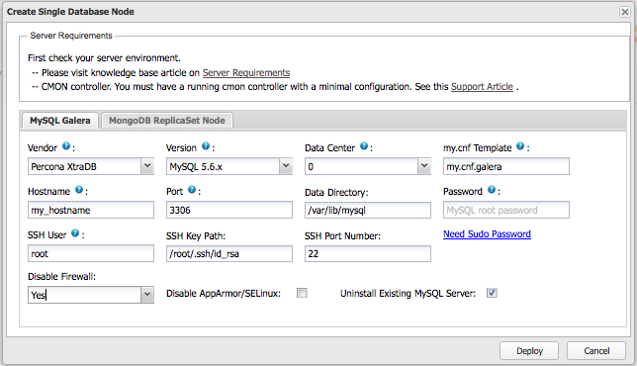The width and height of the screenshot is (637, 366).
Task: Enable Disable AppArmor/SELinux checkbox
Action: tap(302, 293)
